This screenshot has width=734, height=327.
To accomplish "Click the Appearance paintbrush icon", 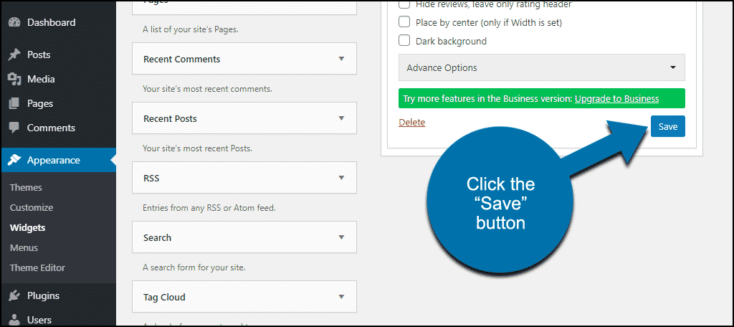I will coord(14,160).
